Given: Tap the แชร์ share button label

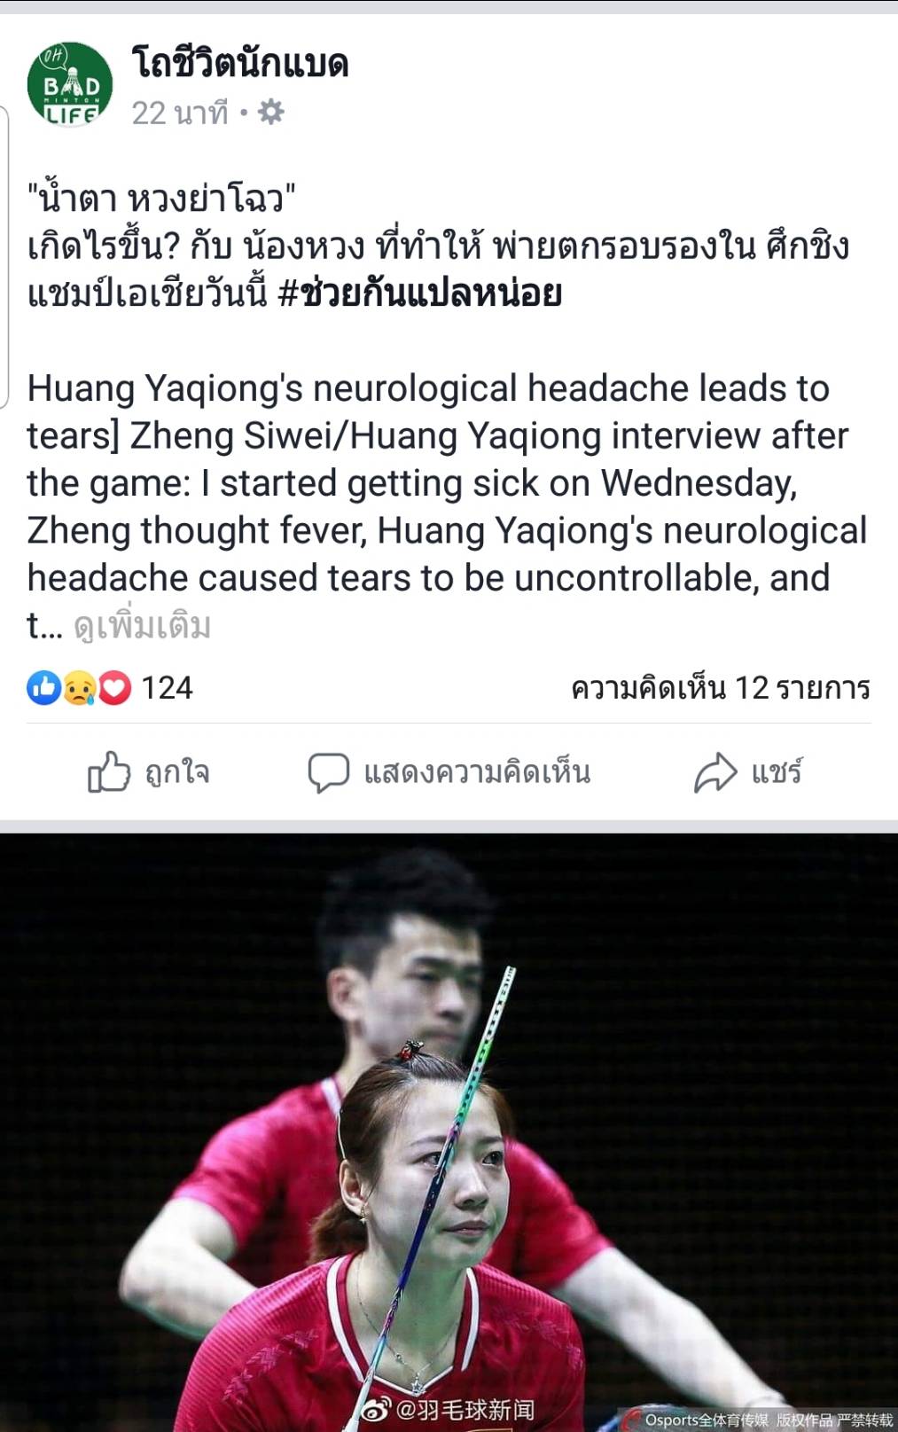Looking at the screenshot, I should tap(777, 771).
